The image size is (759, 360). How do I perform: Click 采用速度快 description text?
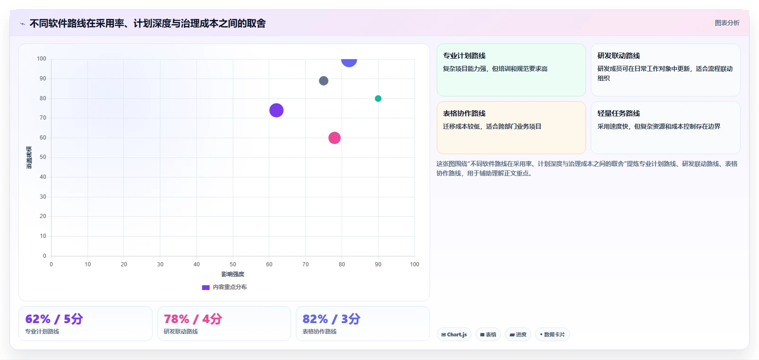point(659,126)
